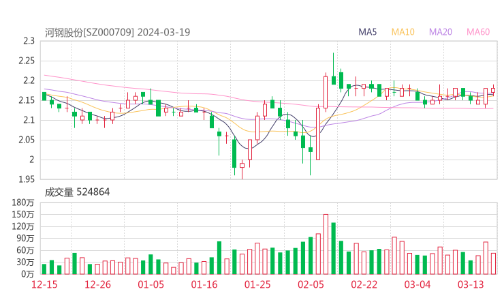Click the MA20 legend label

pos(441,32)
